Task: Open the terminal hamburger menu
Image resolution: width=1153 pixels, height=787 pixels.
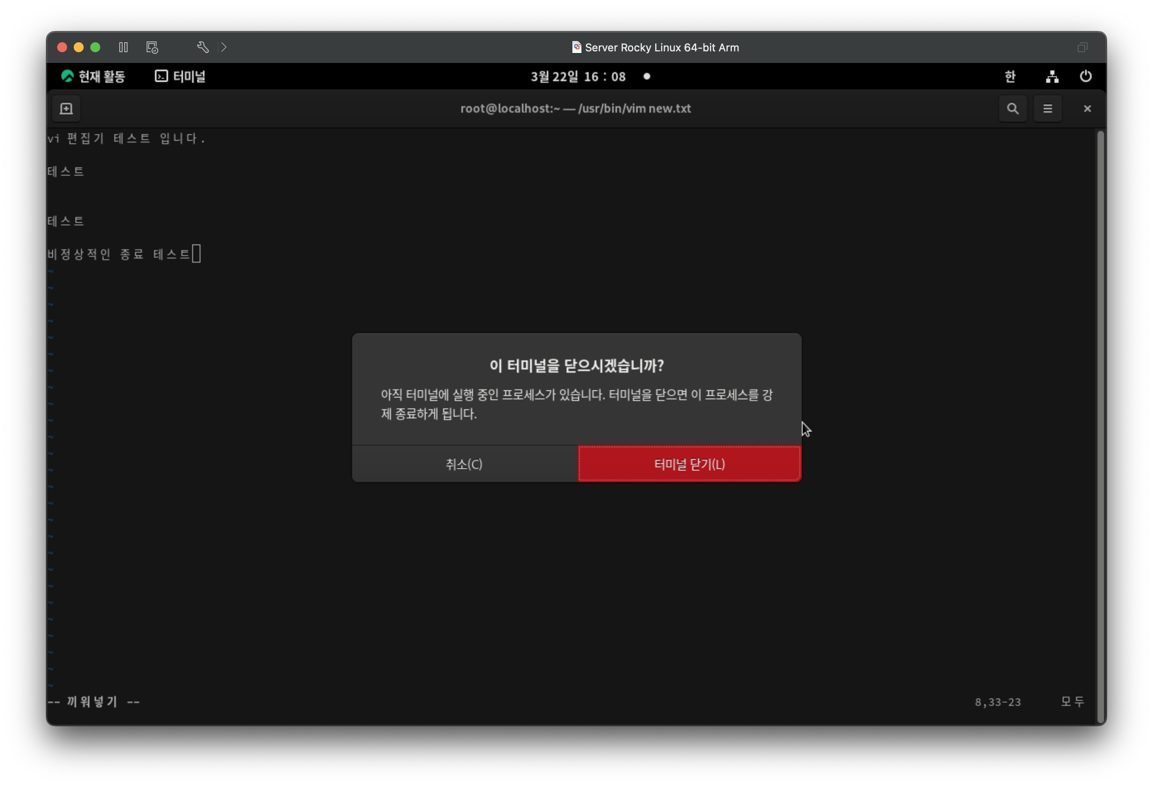Action: point(1047,109)
